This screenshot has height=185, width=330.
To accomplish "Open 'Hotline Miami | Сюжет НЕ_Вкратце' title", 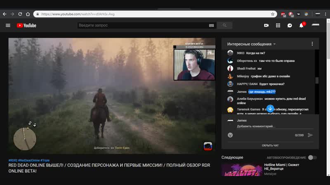I will [282, 167].
